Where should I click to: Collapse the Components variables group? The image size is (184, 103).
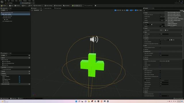(1, 75)
